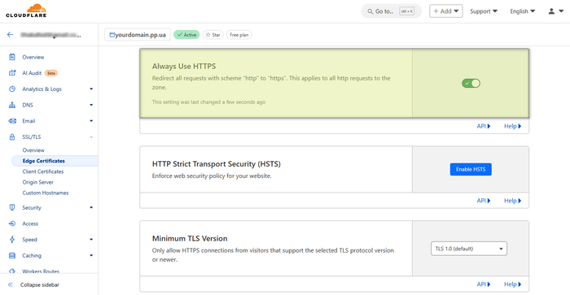The image size is (570, 295).
Task: Open the Overview sidebar icon
Action: click(x=12, y=57)
